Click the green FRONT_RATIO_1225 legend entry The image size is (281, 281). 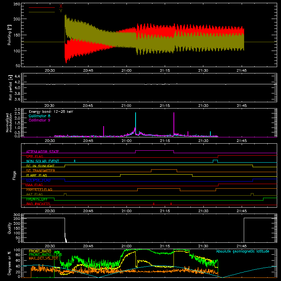(45, 255)
